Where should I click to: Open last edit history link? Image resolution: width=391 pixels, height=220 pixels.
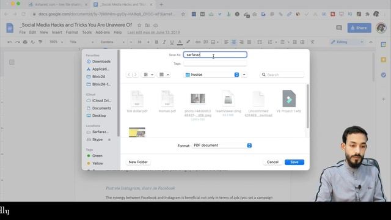[153, 32]
